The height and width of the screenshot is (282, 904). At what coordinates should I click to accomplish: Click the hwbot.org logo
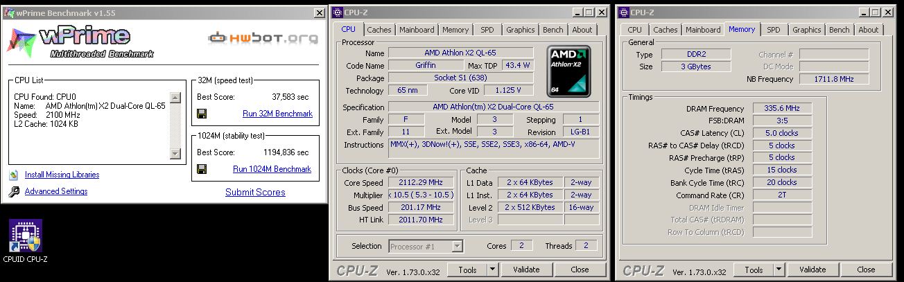coord(264,37)
